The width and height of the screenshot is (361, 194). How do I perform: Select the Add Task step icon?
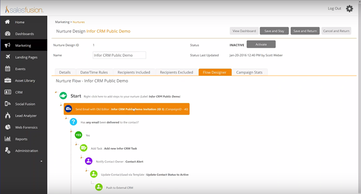tap(83, 148)
